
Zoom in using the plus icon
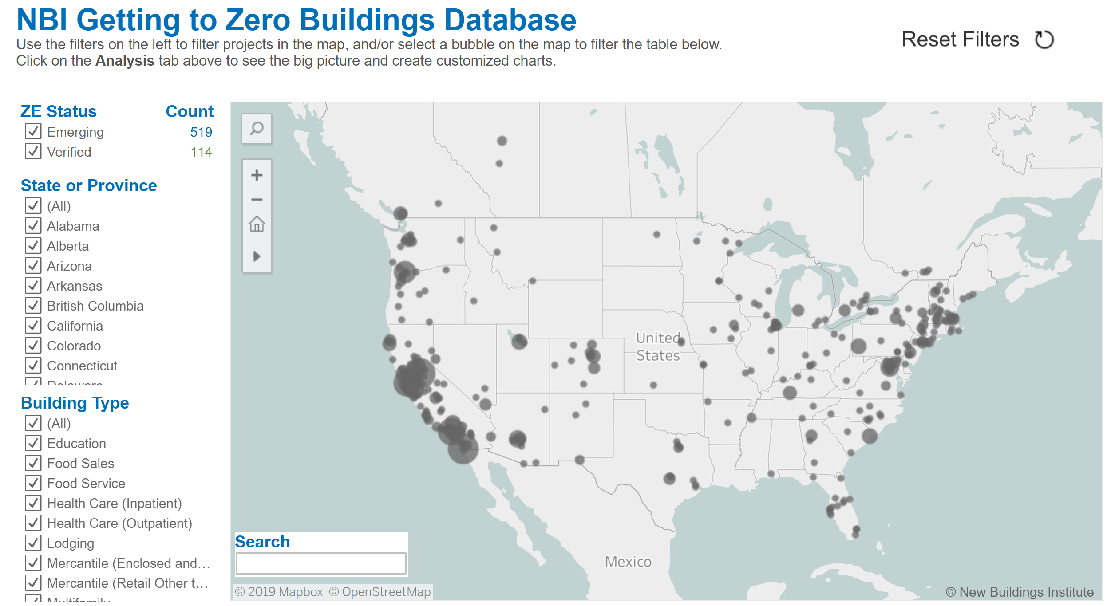[257, 175]
